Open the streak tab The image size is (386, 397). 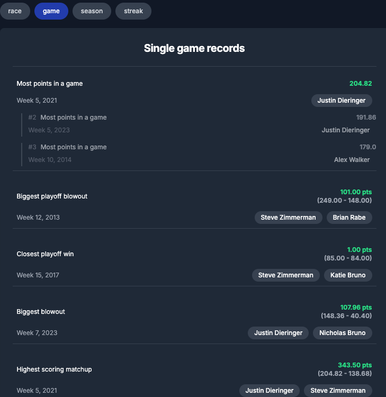click(133, 11)
